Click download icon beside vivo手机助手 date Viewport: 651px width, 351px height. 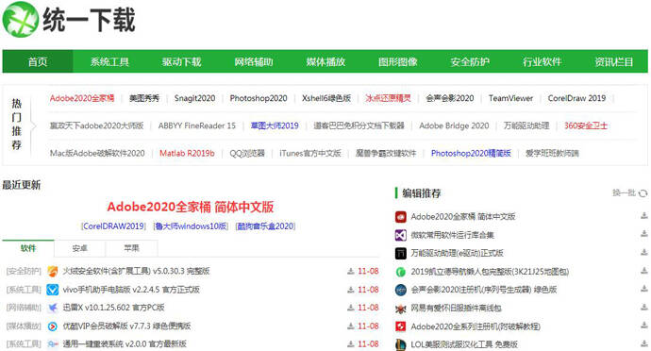point(351,290)
